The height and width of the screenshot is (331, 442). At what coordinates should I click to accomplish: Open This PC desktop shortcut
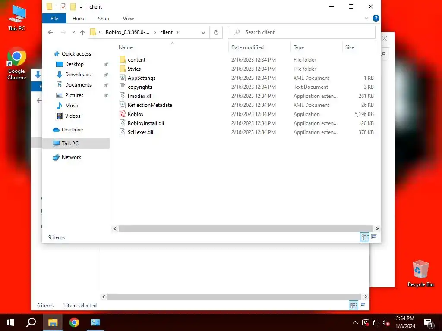[16, 17]
